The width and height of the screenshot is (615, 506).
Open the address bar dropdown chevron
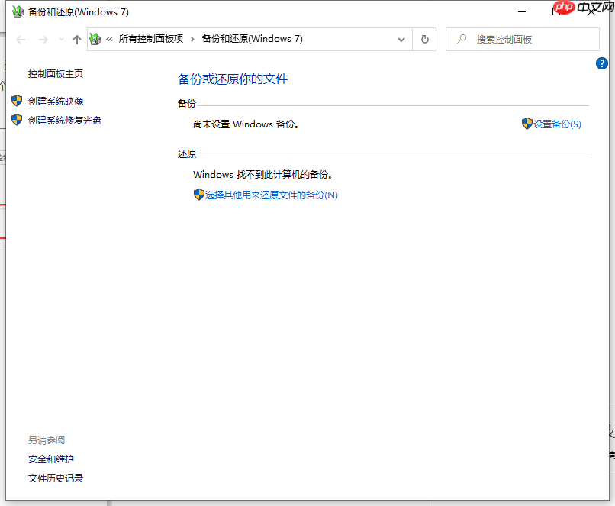(x=401, y=39)
